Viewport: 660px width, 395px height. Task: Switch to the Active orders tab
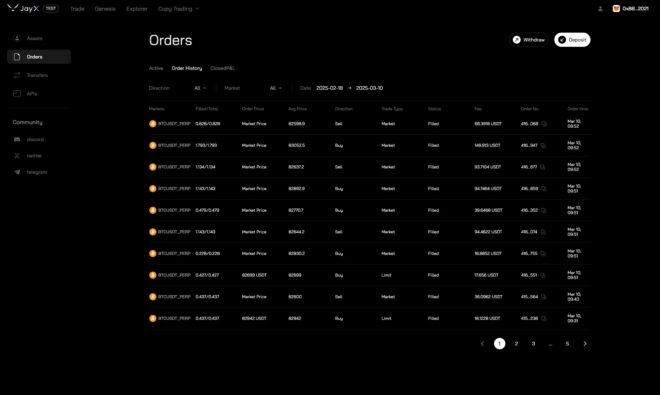(156, 68)
